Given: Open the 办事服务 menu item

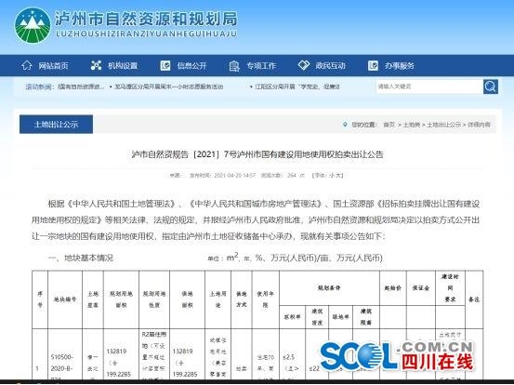Looking at the screenshot, I should tap(400, 66).
